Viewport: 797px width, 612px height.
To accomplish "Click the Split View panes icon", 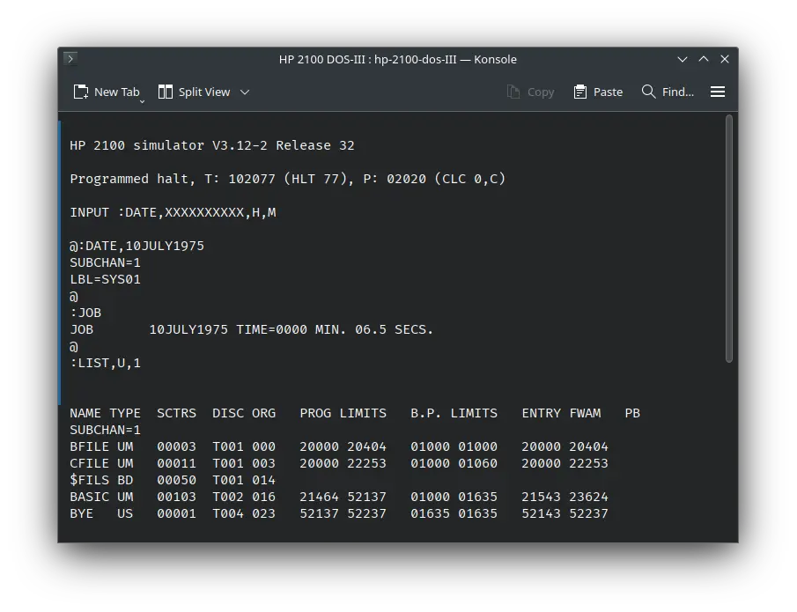I will pyautogui.click(x=165, y=92).
